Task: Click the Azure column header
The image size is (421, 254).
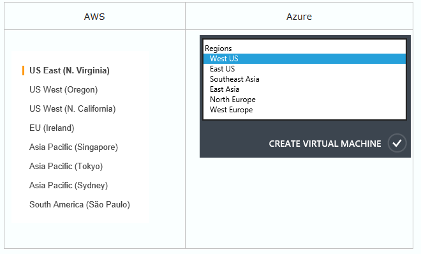Action: point(299,17)
